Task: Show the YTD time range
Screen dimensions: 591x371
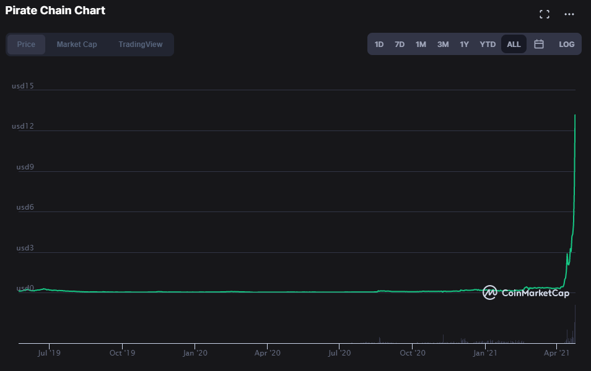Action: click(x=488, y=45)
